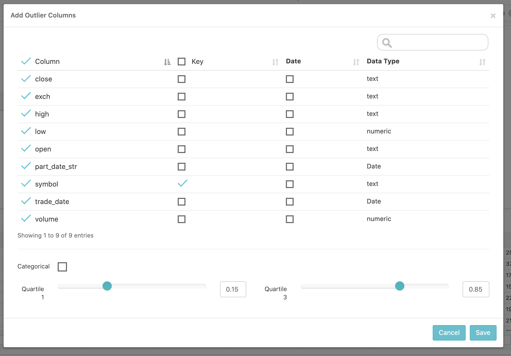Close the Add Outlier Columns dialog
511x356 pixels.
tap(493, 16)
